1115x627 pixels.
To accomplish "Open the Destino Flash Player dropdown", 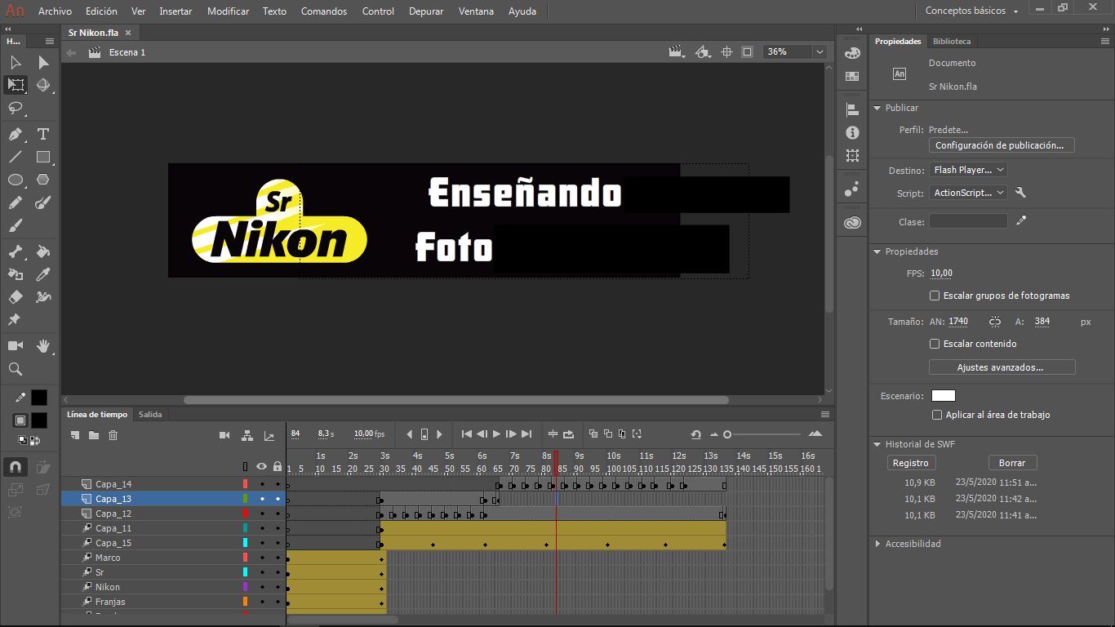I will pyautogui.click(x=968, y=170).
